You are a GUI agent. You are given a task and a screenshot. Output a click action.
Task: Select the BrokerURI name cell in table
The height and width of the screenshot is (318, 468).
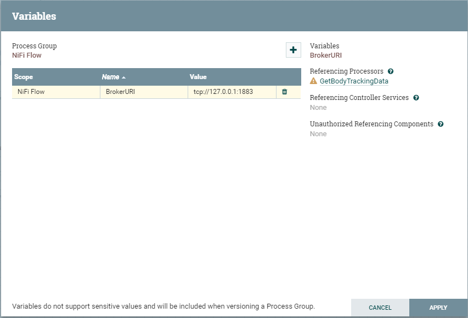(120, 92)
